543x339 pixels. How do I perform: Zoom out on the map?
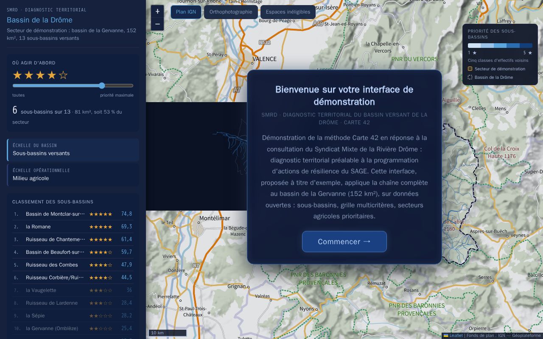(x=157, y=24)
